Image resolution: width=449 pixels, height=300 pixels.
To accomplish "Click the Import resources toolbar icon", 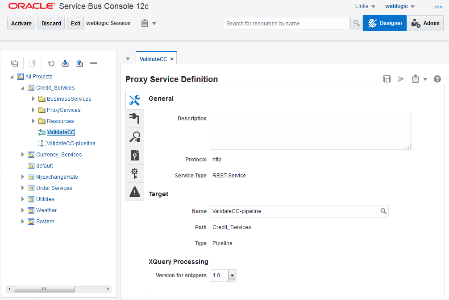I will coord(65,63).
